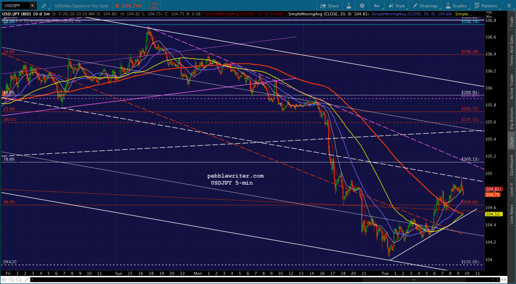Screen dimensions: 516x284
Task: Click the 104.75 last price bubble
Action: tap(493, 195)
